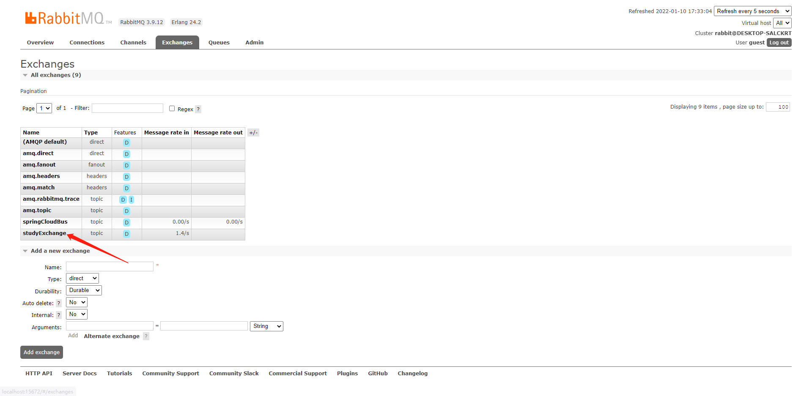Open the (AMQP default) exchange link

tap(45, 142)
